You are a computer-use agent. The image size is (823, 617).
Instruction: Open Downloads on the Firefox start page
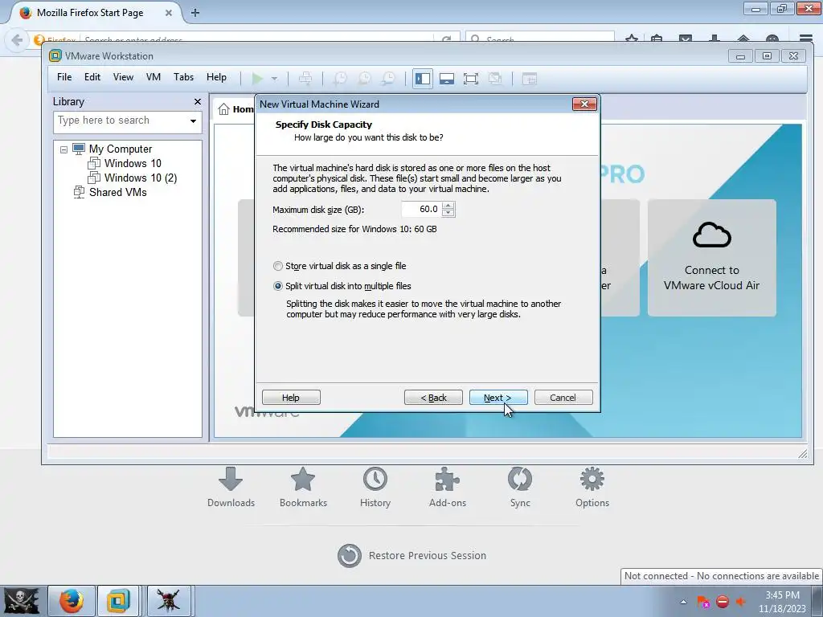(231, 488)
